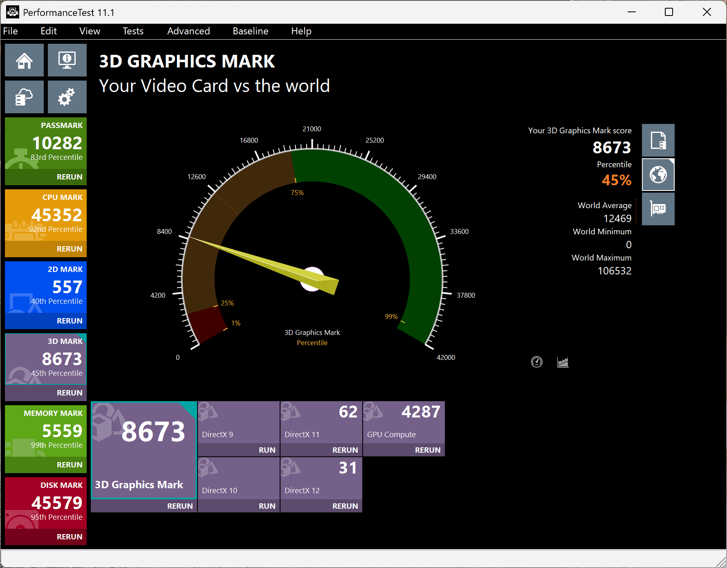Image resolution: width=727 pixels, height=568 pixels.
Task: Click the world comparison globe icon
Action: (x=658, y=175)
